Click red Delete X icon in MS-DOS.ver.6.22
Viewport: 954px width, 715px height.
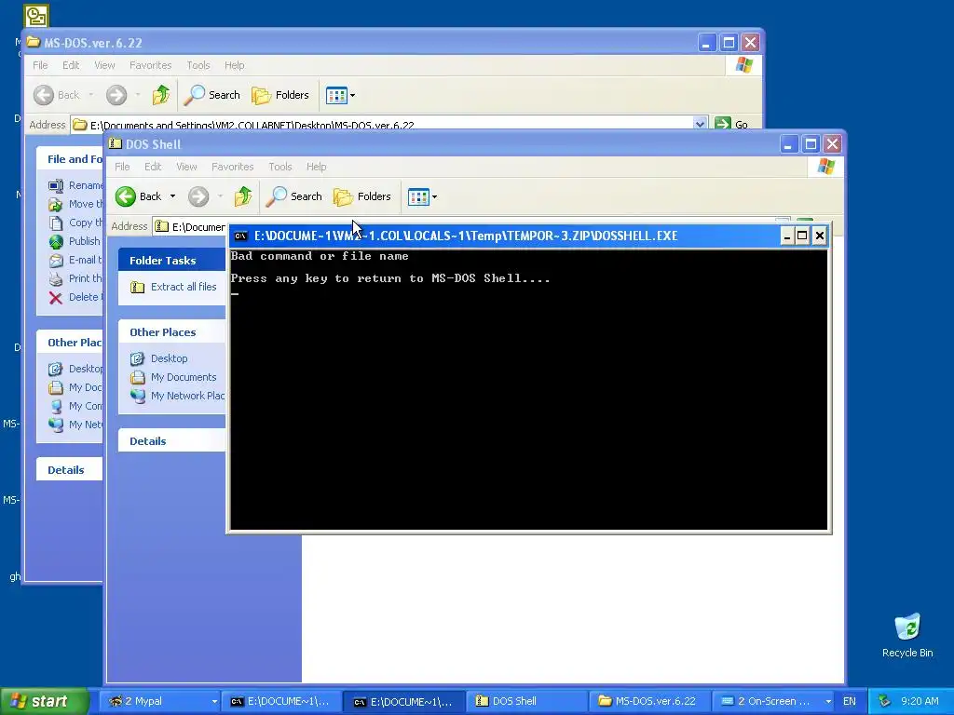click(56, 297)
